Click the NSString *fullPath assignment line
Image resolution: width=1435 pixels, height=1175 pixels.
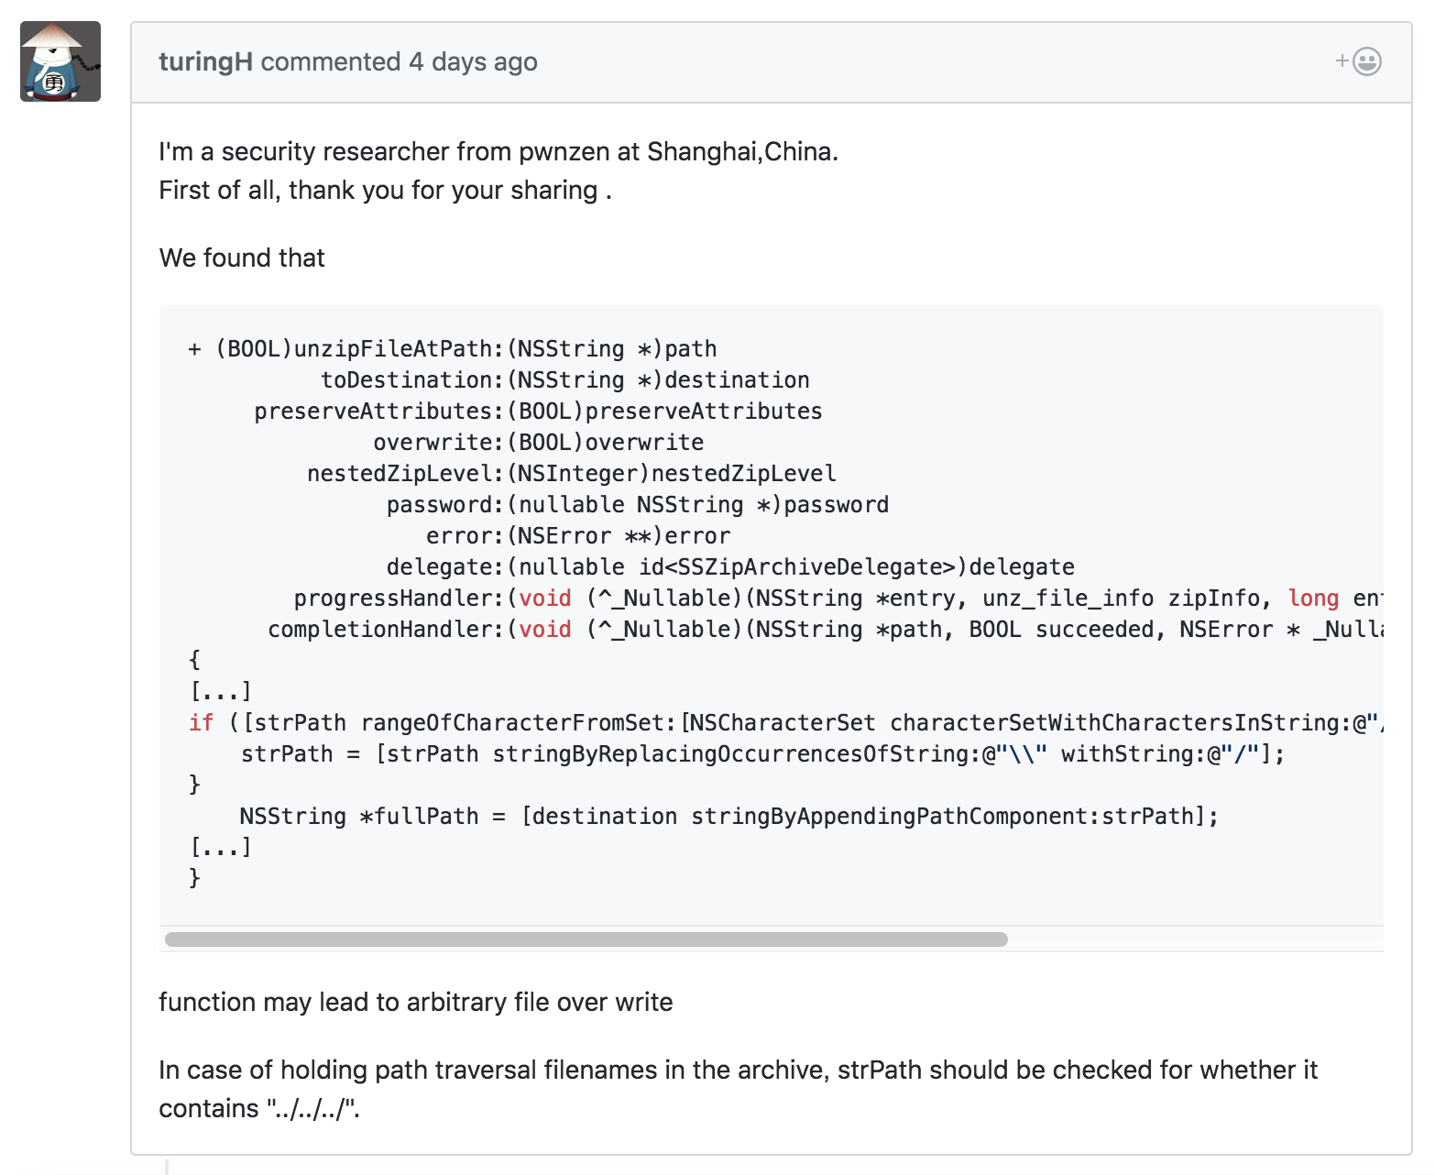tap(728, 817)
